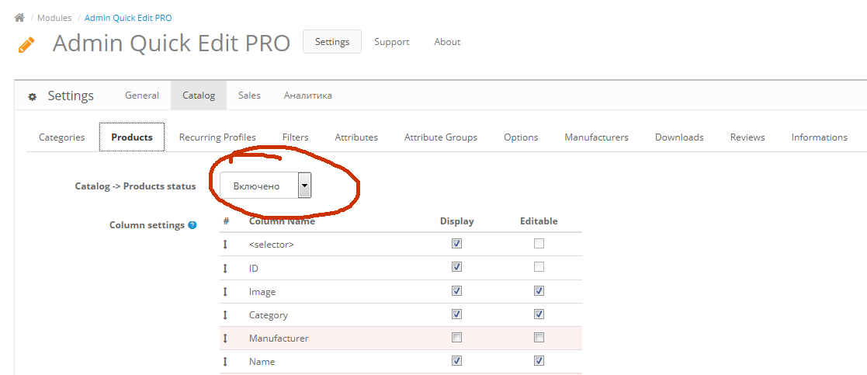Open the Attribute Groups tab

[x=440, y=137]
